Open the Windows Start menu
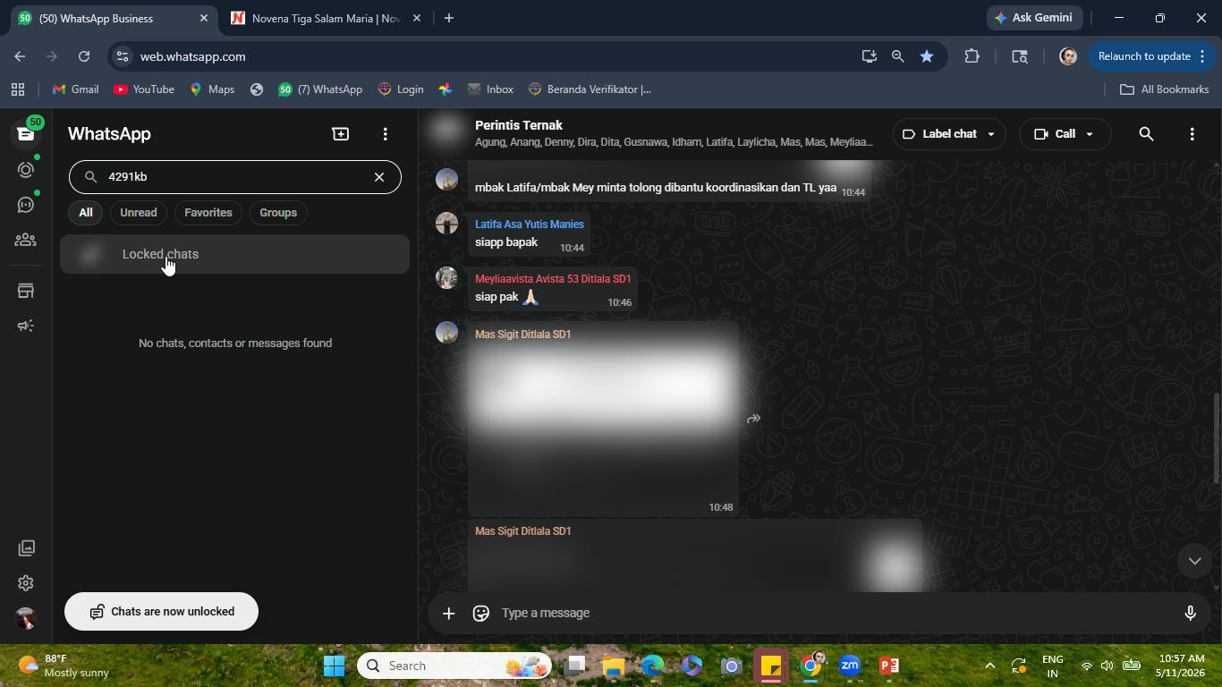 click(335, 666)
